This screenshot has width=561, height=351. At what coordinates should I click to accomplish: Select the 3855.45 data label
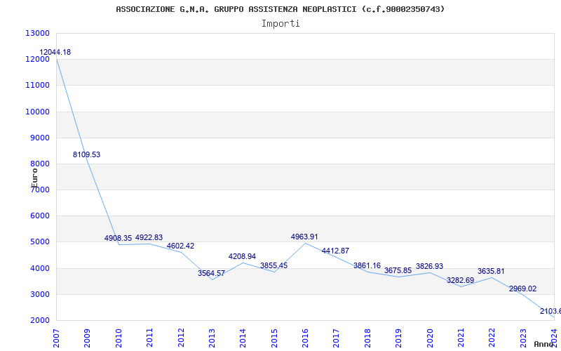coord(273,266)
